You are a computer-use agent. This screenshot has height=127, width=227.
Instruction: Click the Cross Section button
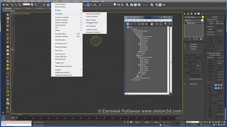[x=210, y=35]
